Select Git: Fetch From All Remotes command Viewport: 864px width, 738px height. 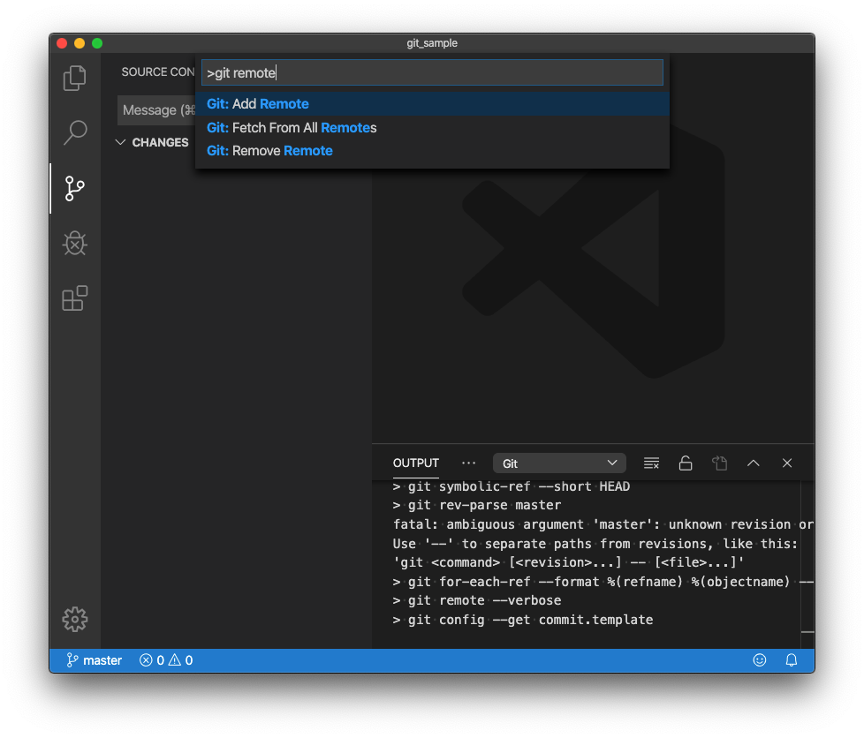433,128
